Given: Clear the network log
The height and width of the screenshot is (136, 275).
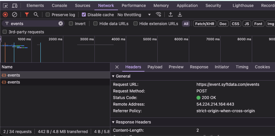Looking at the screenshot, I should [x=15, y=15].
